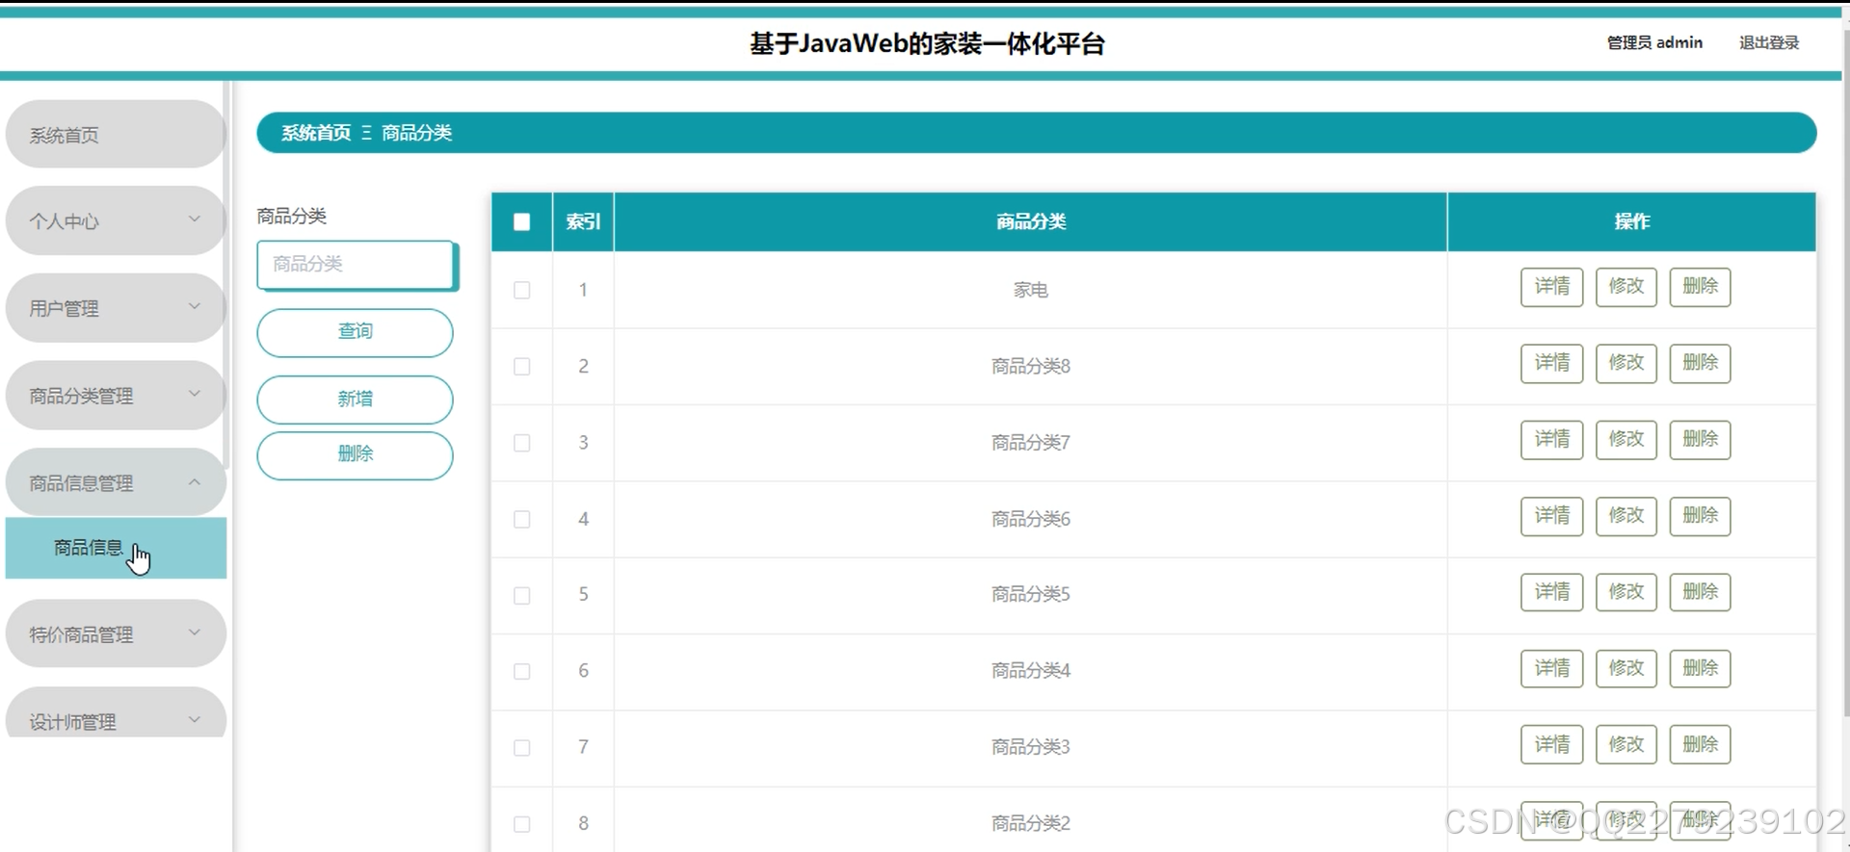This screenshot has width=1850, height=852.
Task: Tick the checkbox for 商品分类3 row
Action: point(521,747)
